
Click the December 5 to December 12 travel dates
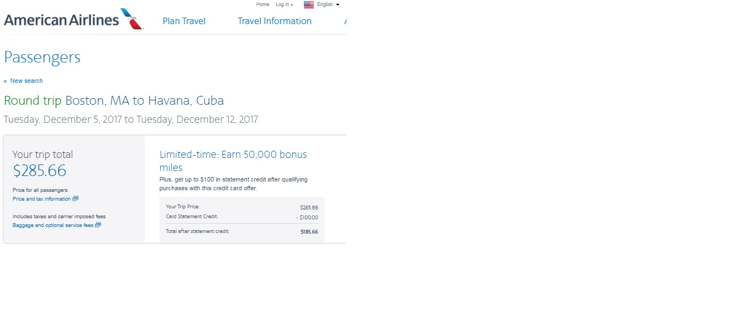131,120
